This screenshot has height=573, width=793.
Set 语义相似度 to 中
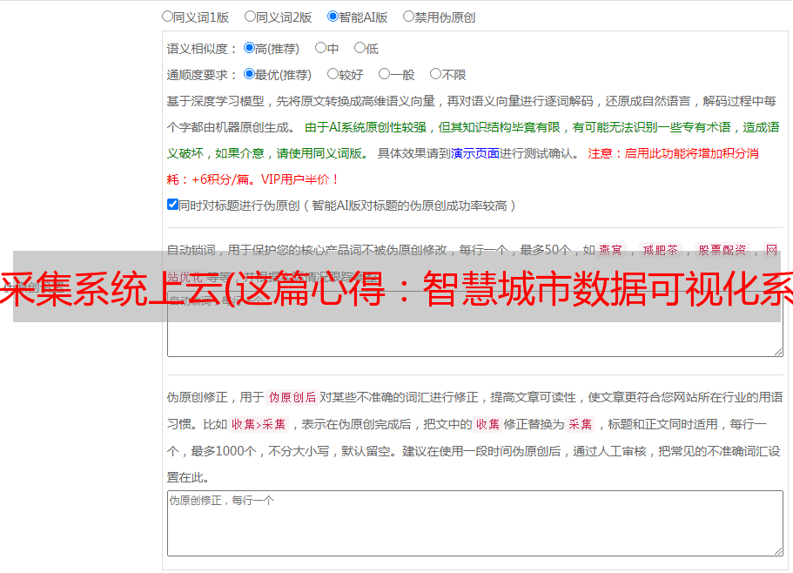pyautogui.click(x=320, y=48)
